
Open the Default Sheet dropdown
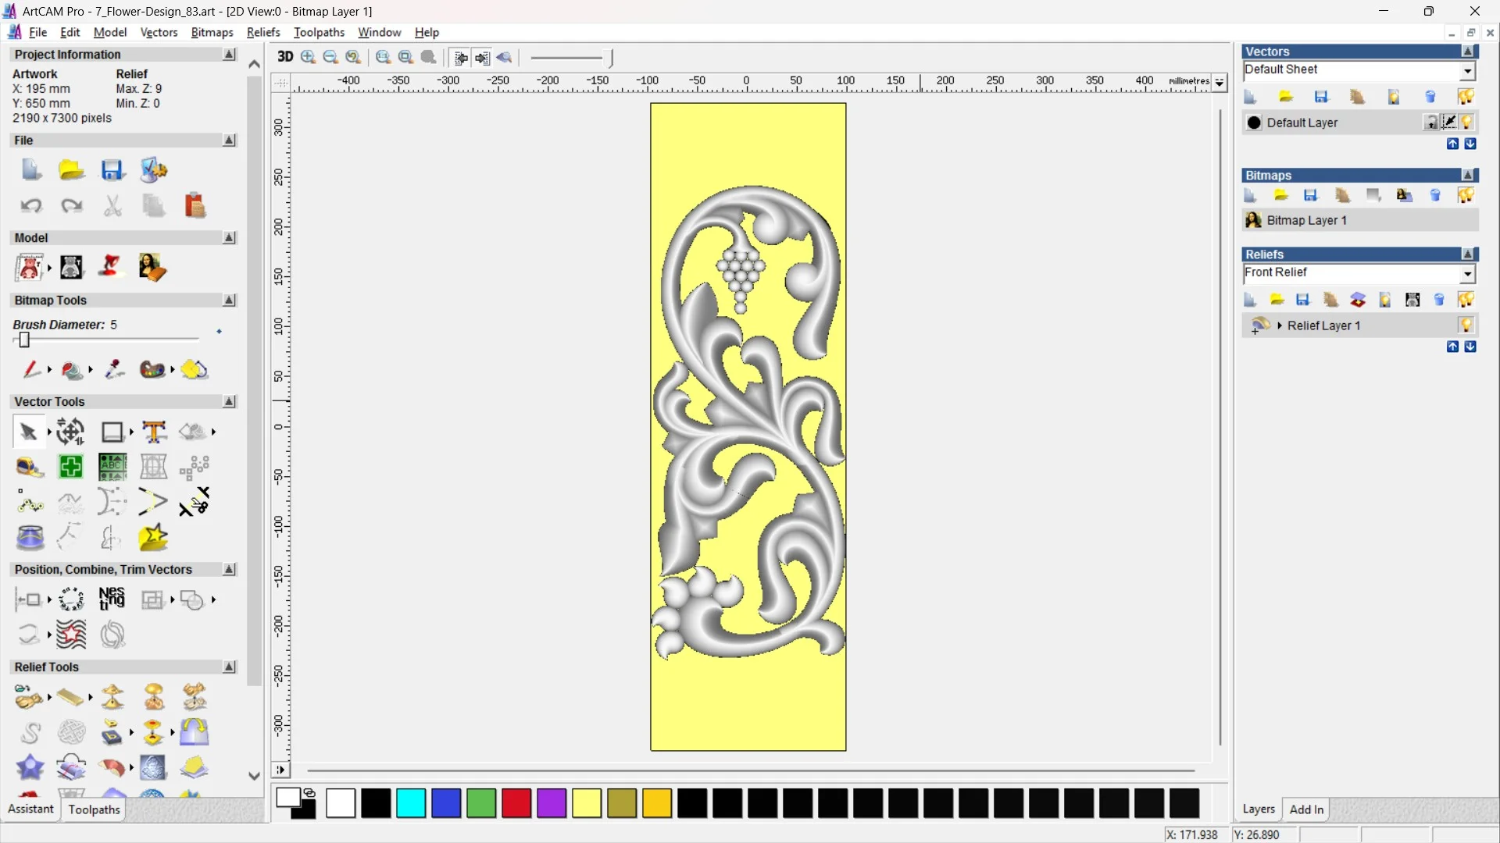[1467, 69]
